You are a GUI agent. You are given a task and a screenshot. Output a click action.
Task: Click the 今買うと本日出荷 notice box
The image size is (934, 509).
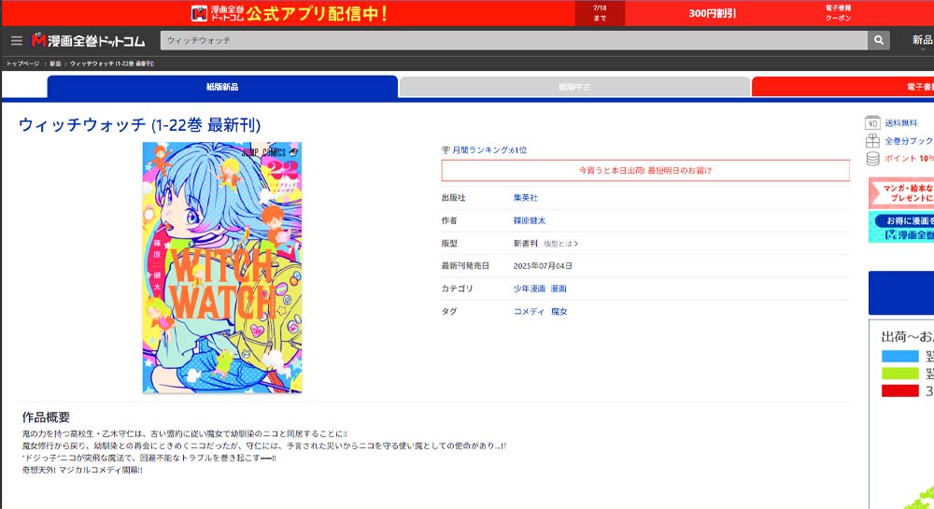[x=645, y=170]
